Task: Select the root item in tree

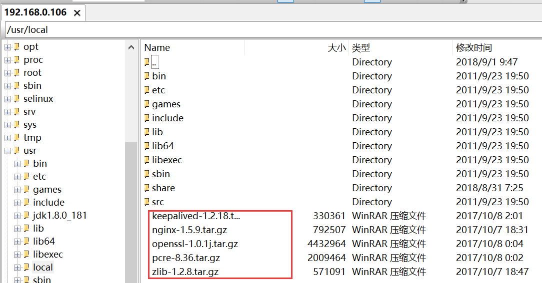Action: 32,73
